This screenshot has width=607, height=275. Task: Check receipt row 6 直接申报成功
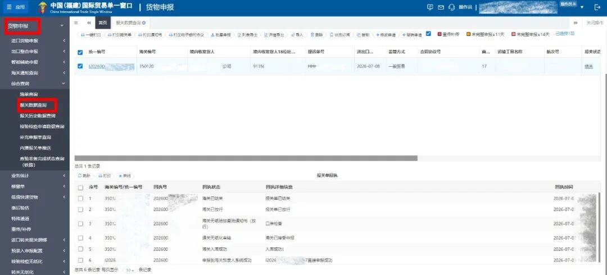tap(80, 260)
